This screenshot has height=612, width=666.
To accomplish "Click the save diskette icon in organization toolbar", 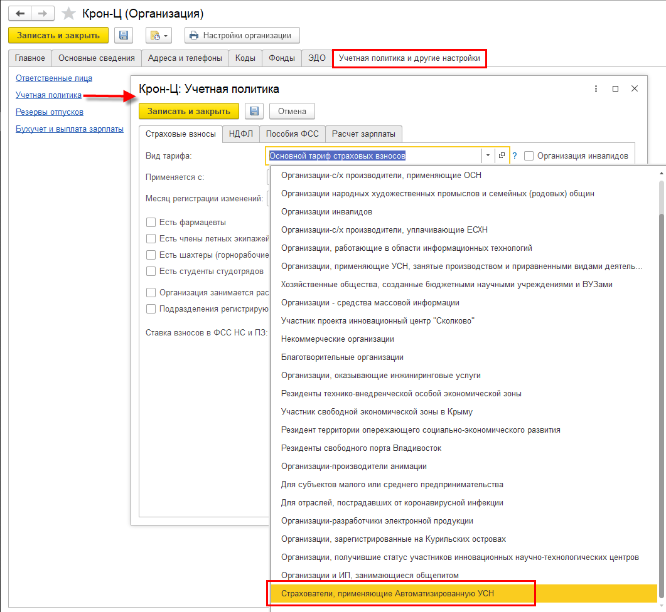I will coord(124,35).
